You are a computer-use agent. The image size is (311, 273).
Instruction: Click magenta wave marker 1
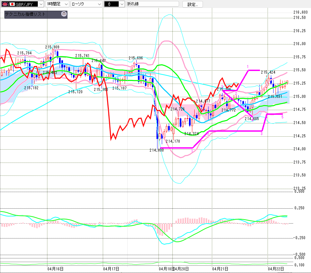248,67
